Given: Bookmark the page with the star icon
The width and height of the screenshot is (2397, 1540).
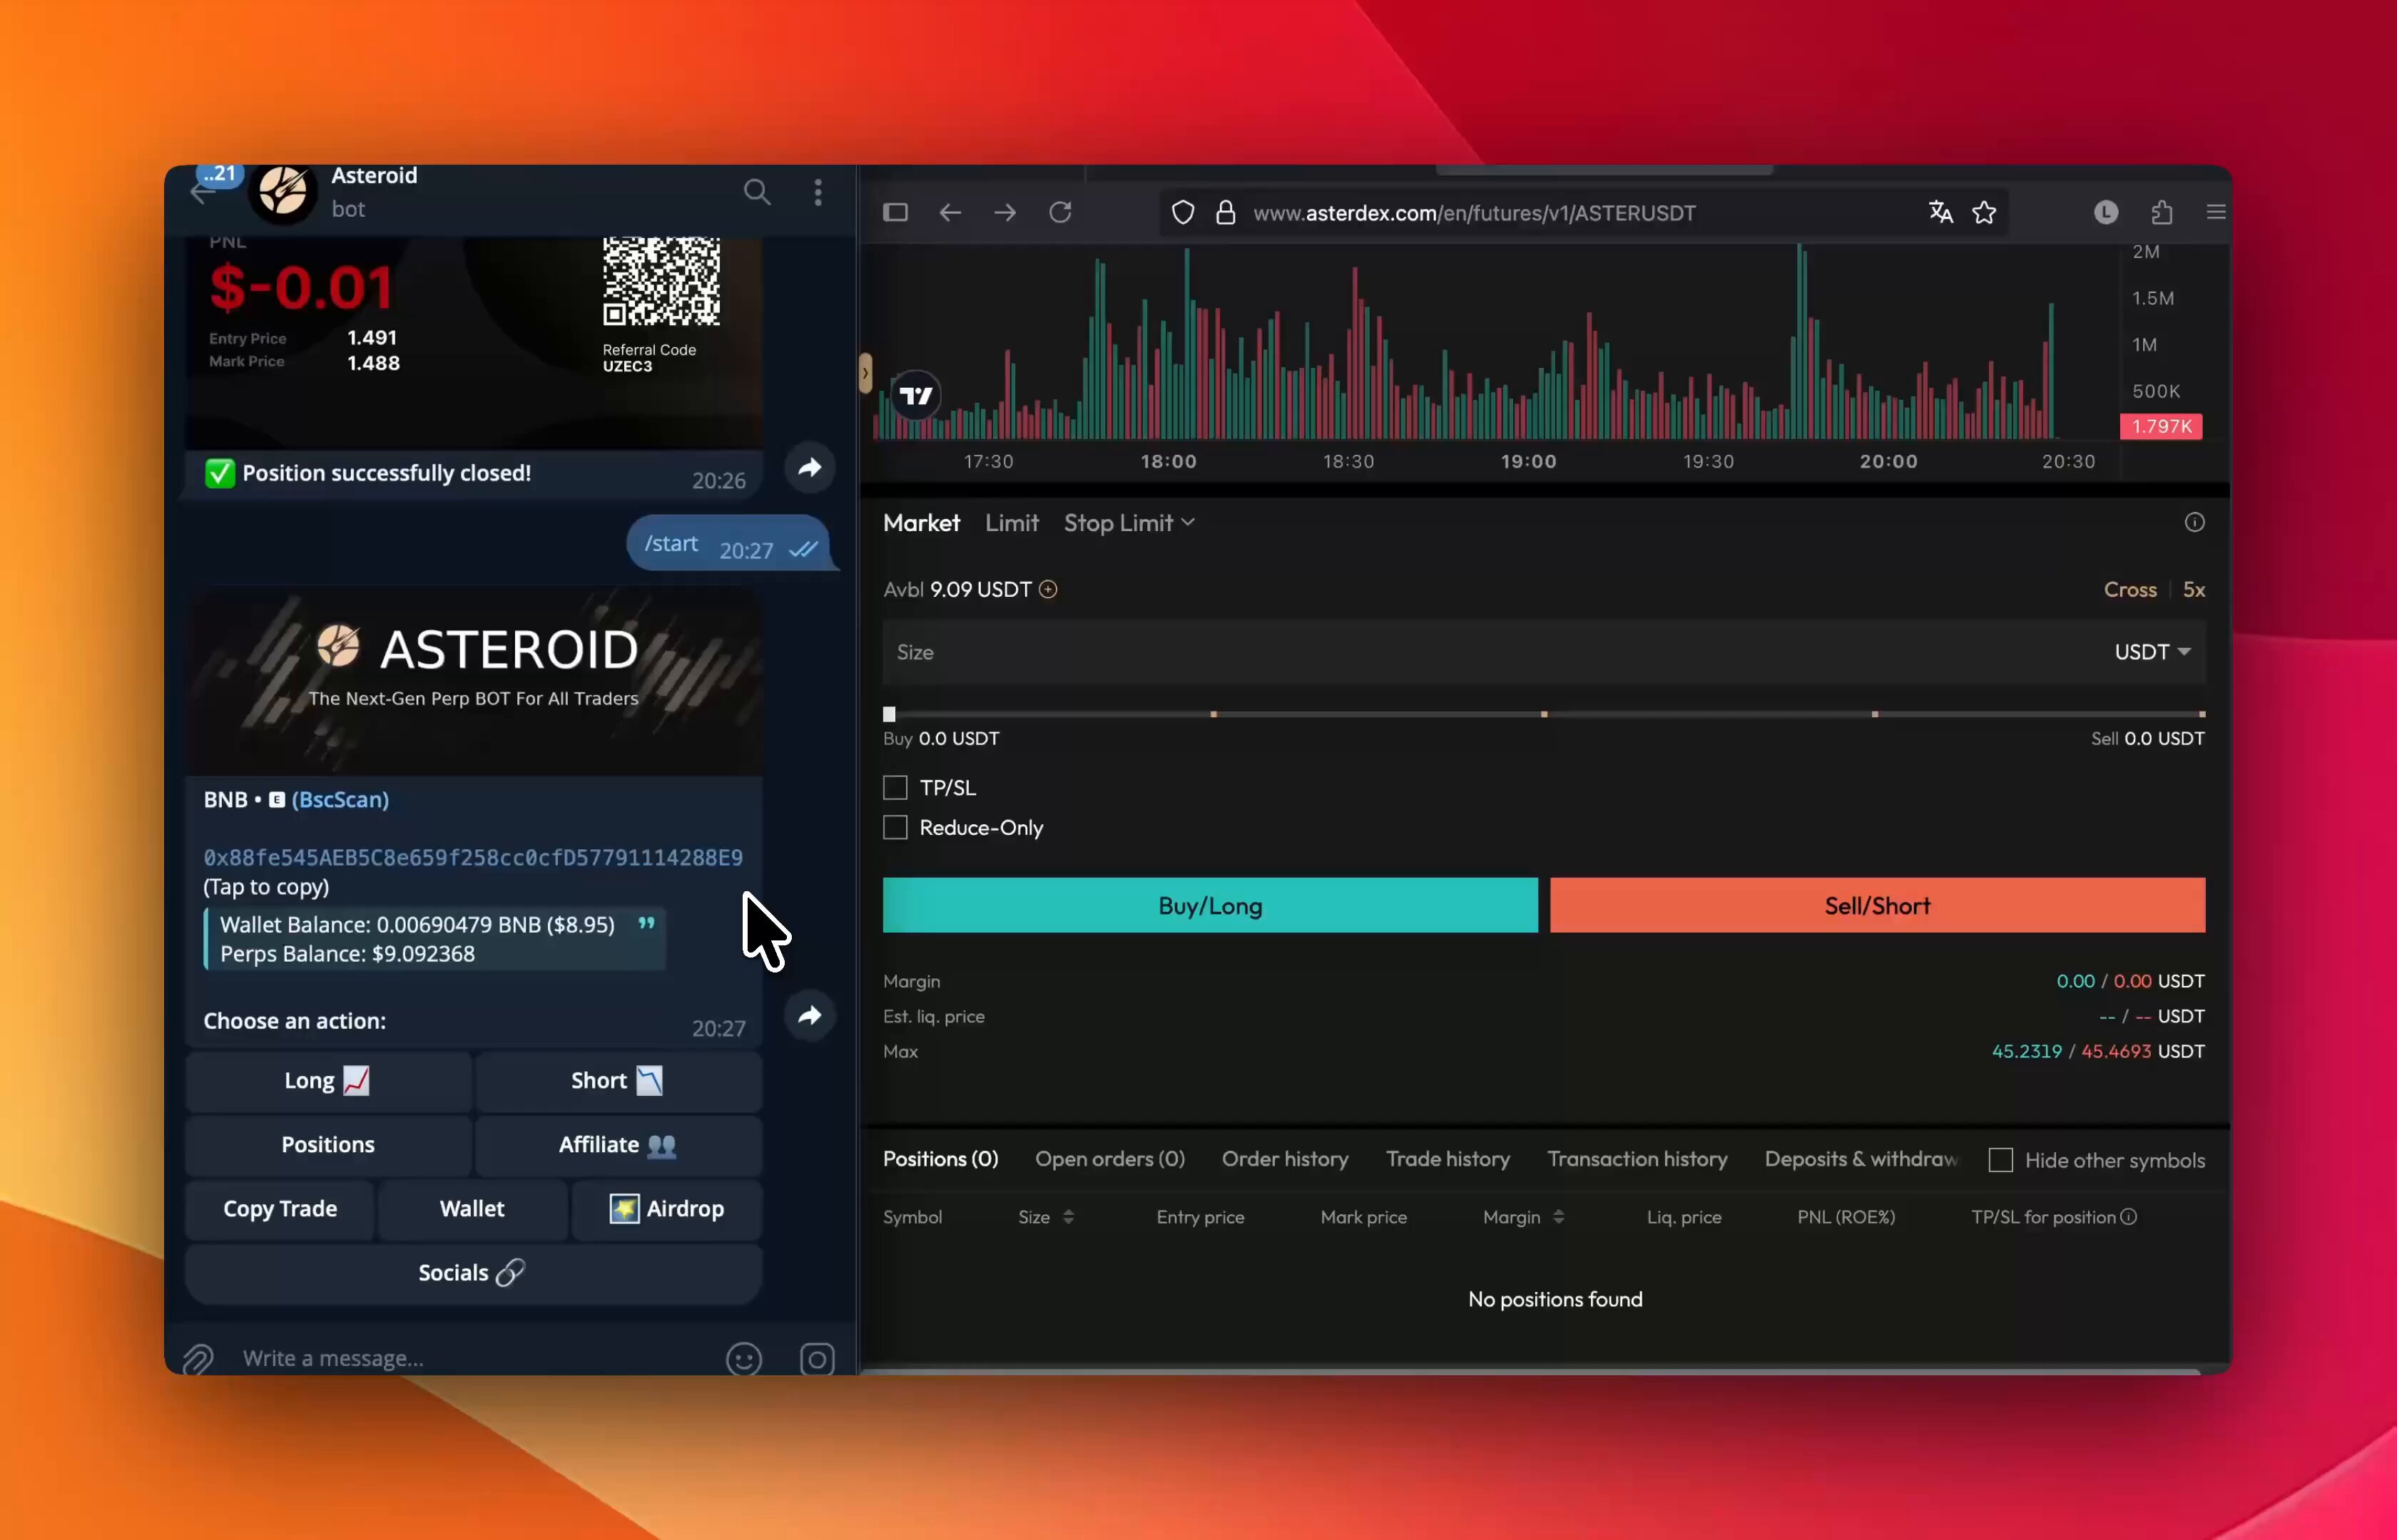Looking at the screenshot, I should point(1984,212).
